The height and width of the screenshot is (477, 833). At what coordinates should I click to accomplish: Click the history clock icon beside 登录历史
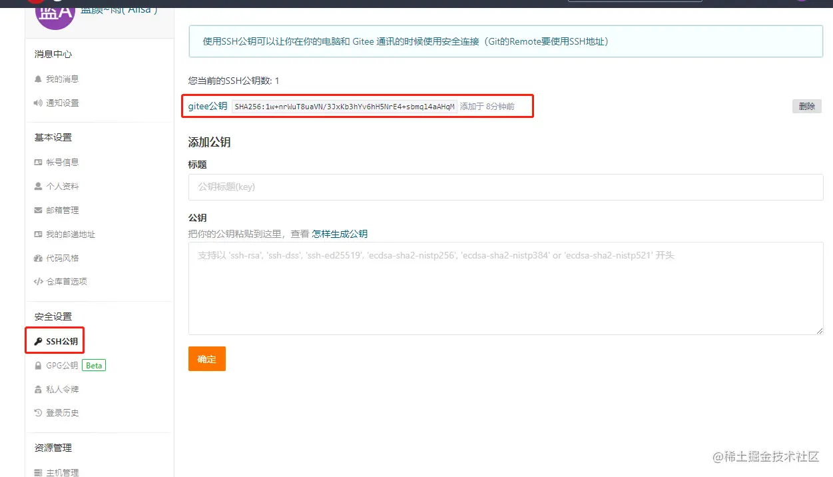coord(38,413)
